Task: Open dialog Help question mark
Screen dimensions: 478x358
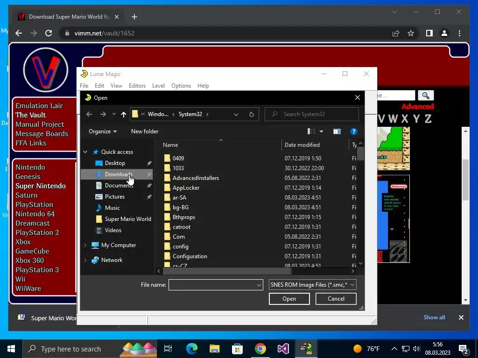Action: click(354, 131)
